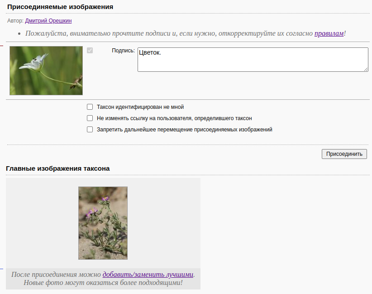Click the Автор: label text
The image size is (372, 294).
click(15, 21)
